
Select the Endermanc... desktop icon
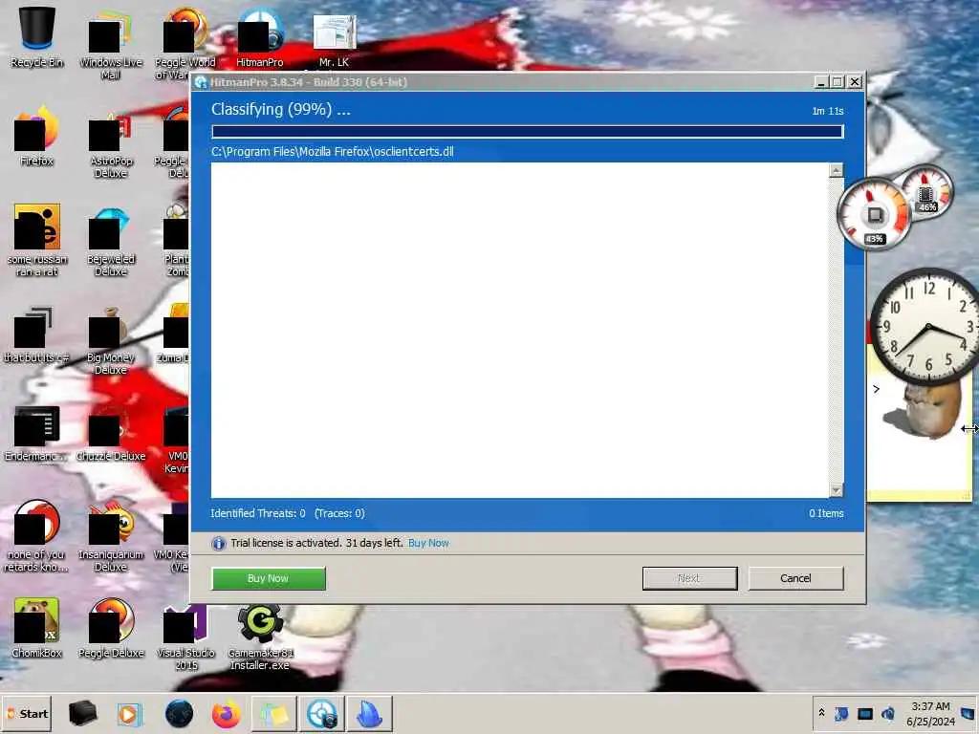36,434
